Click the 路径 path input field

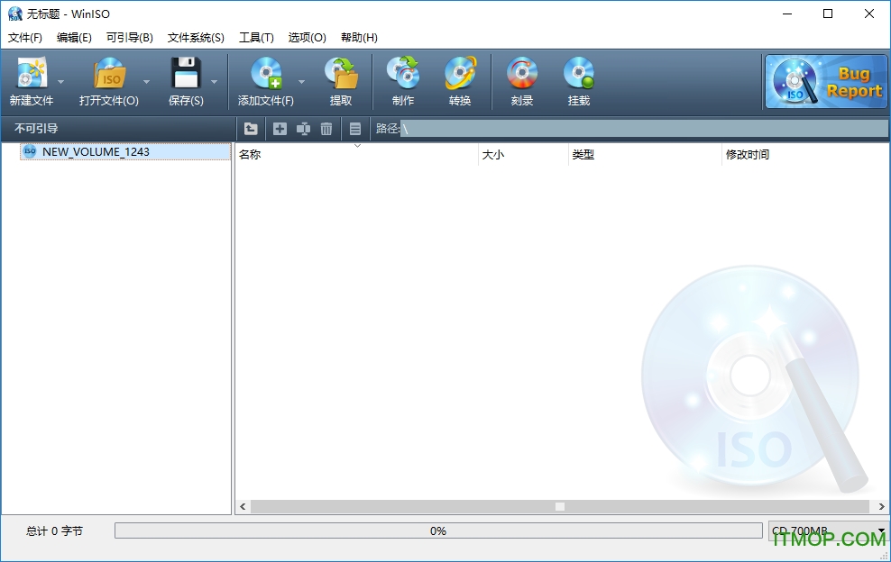(x=645, y=129)
